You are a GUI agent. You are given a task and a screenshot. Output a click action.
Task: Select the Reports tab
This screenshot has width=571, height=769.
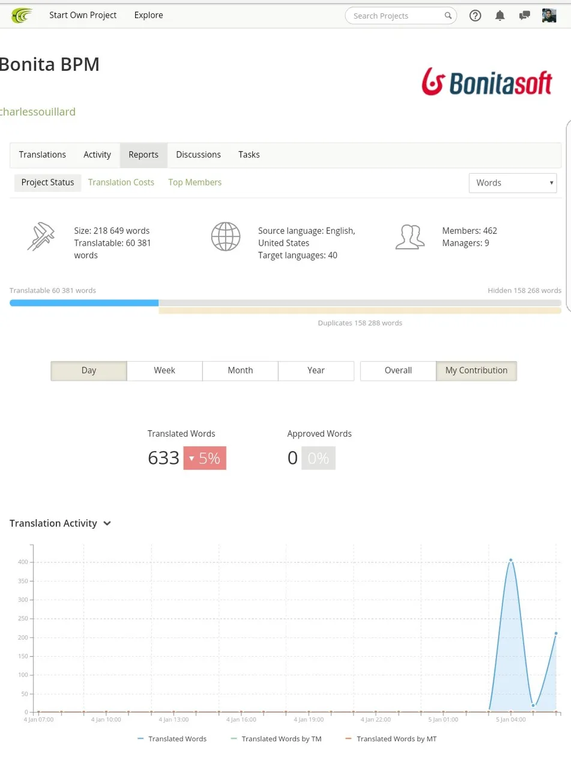[x=144, y=154]
